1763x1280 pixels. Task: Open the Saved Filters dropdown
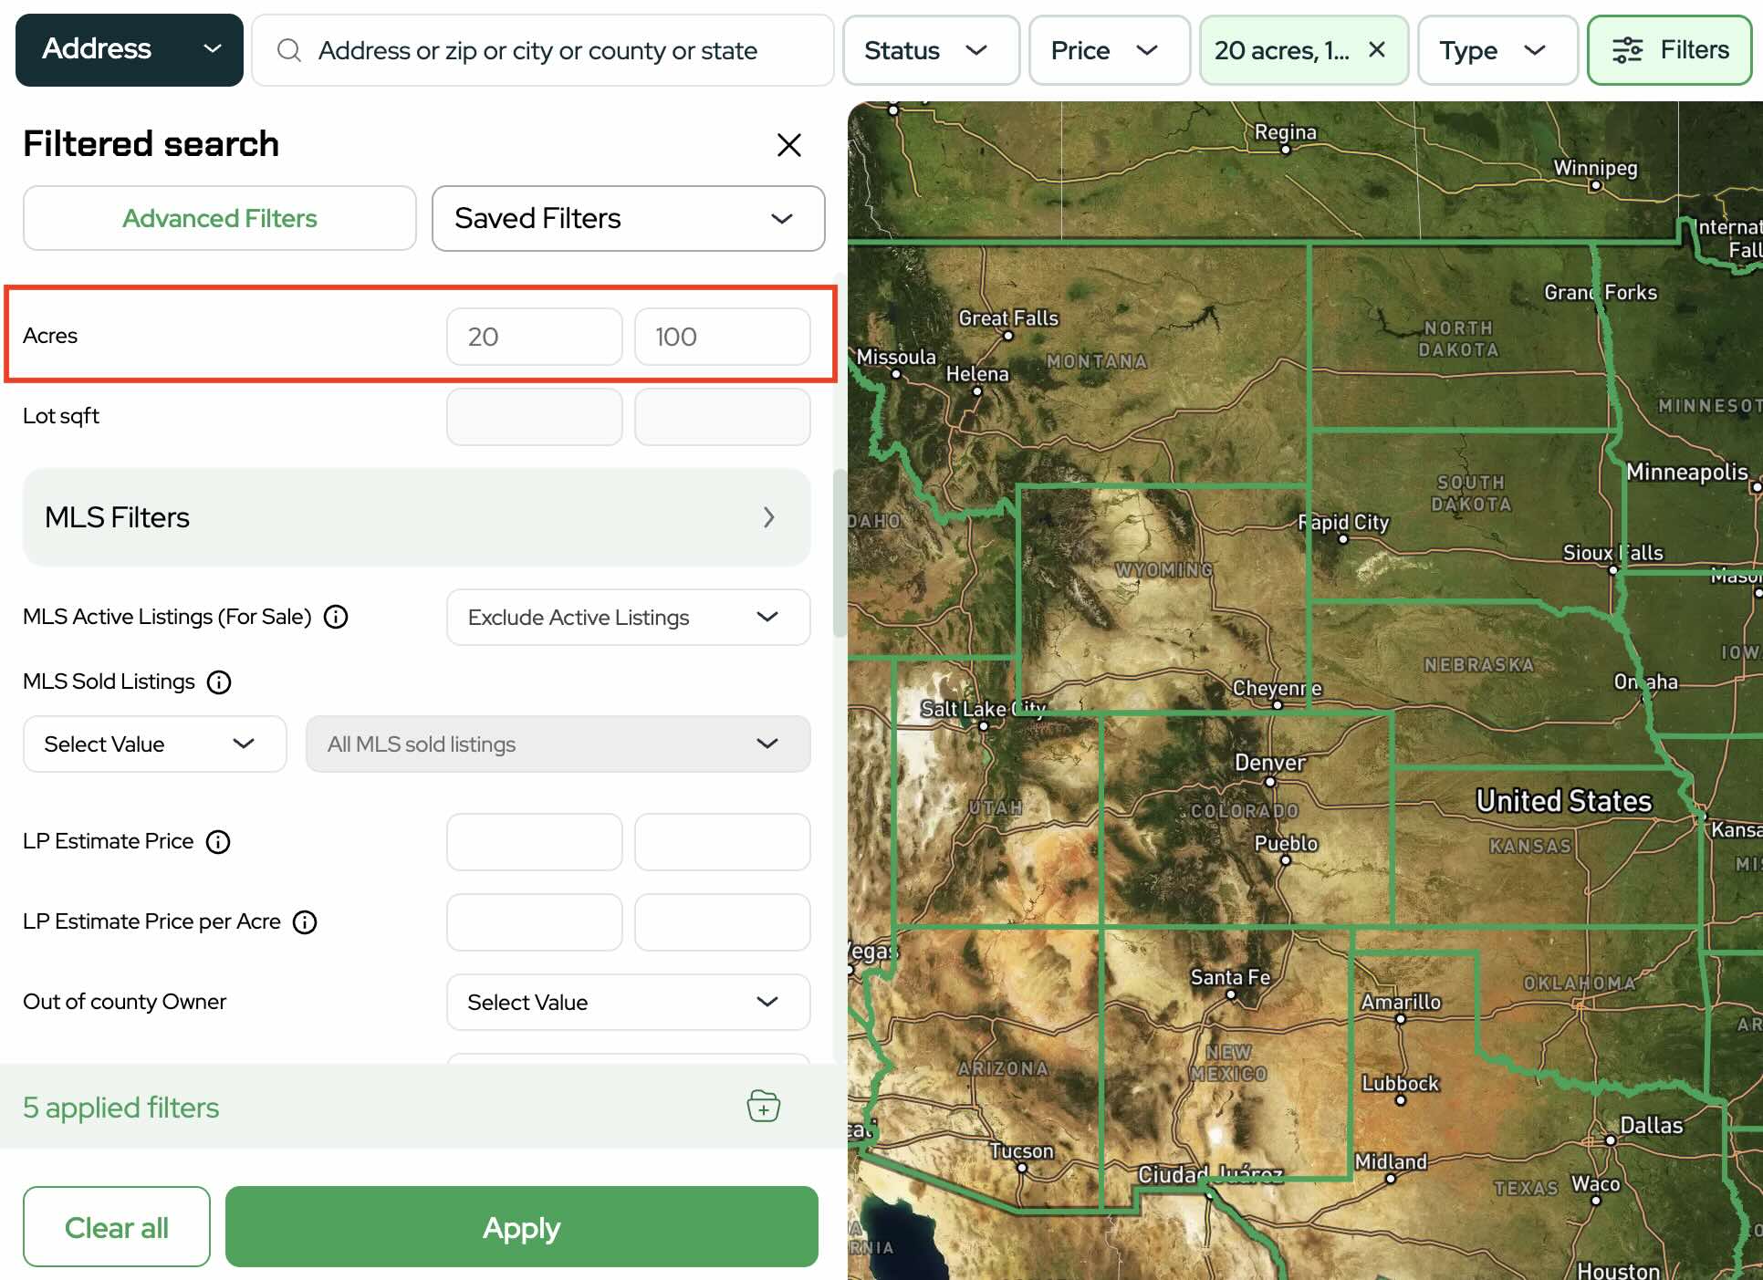[628, 218]
